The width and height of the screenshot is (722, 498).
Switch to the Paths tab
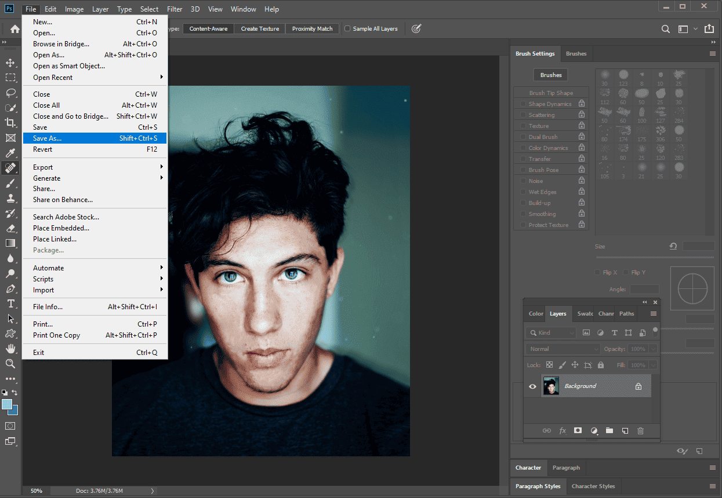click(x=626, y=313)
